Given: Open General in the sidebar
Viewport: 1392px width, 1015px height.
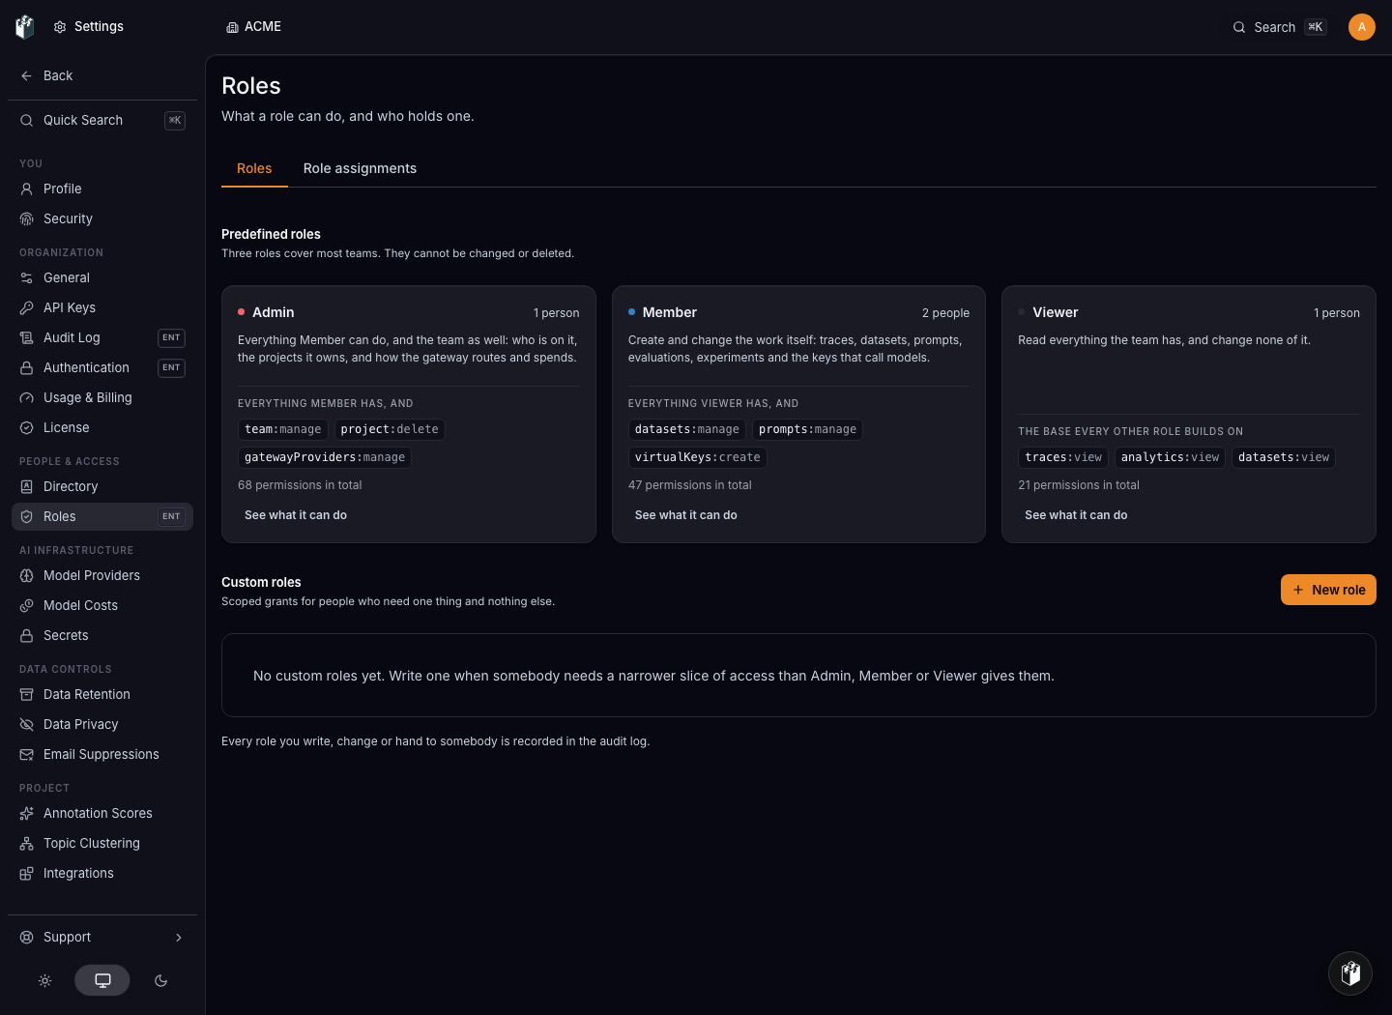Looking at the screenshot, I should pyautogui.click(x=102, y=277).
